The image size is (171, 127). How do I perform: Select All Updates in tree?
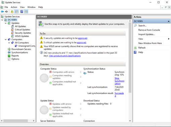pyautogui.click(x=20, y=26)
